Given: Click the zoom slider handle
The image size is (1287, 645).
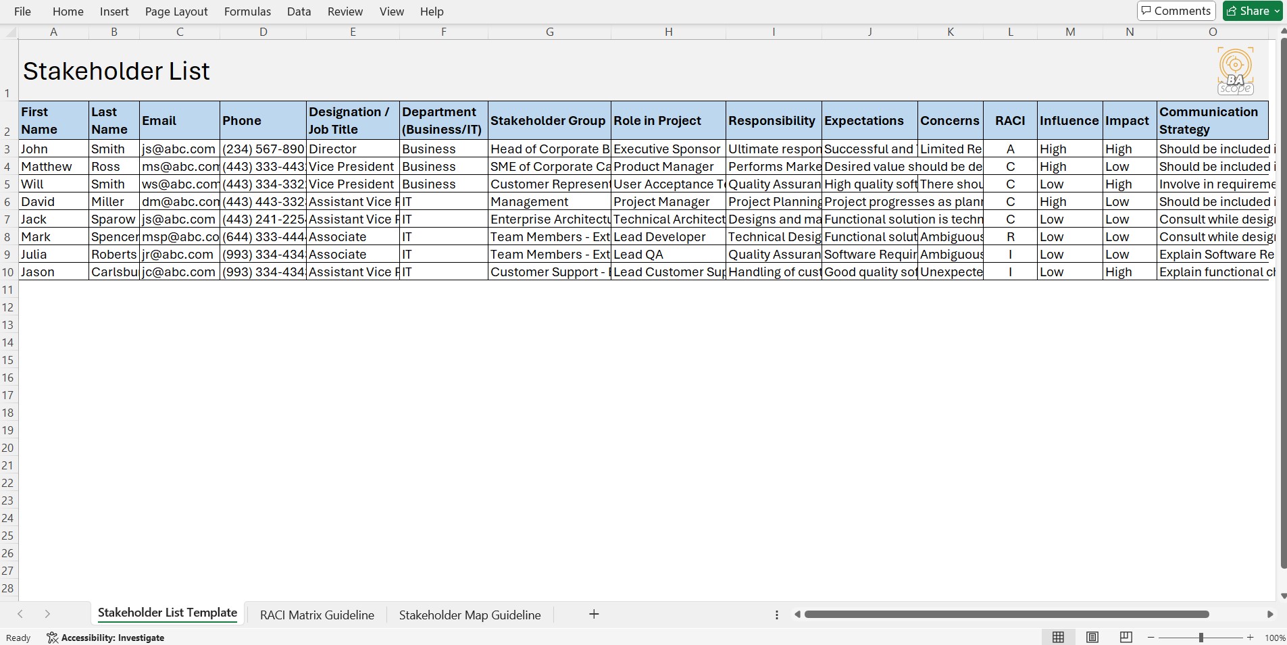Looking at the screenshot, I should click(1201, 638).
